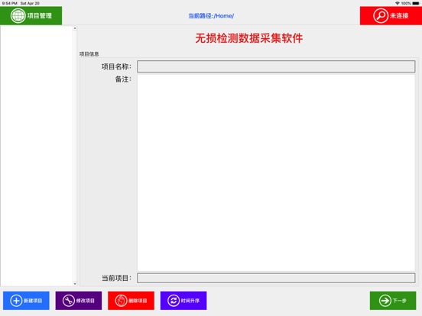Screen dimensions: 422x316
Task: Click the 无损检测数据采集软件 title text
Action: click(x=249, y=38)
